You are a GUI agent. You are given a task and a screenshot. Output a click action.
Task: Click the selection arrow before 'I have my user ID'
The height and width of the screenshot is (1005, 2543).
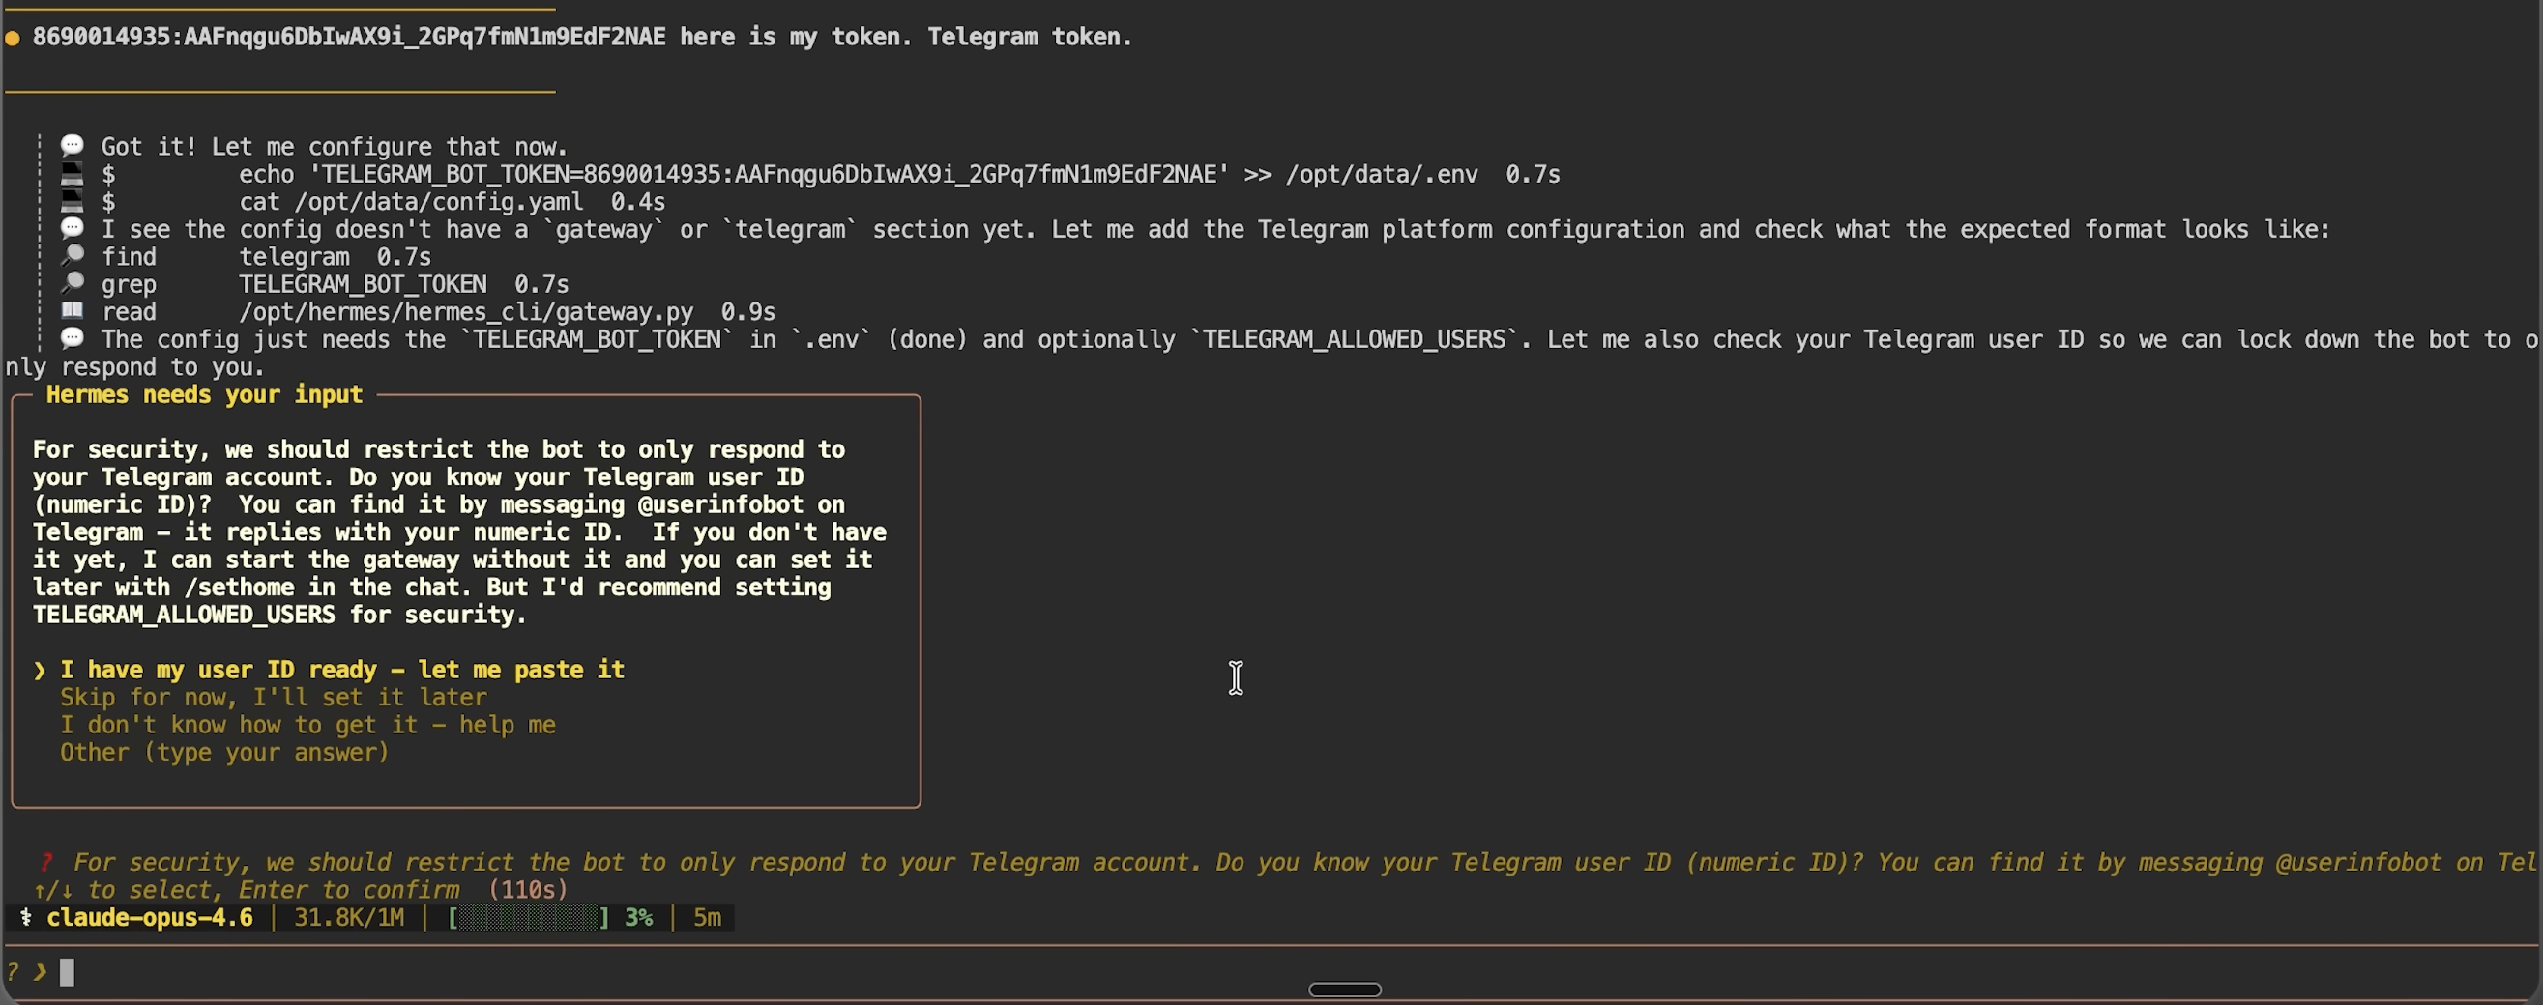click(x=40, y=671)
